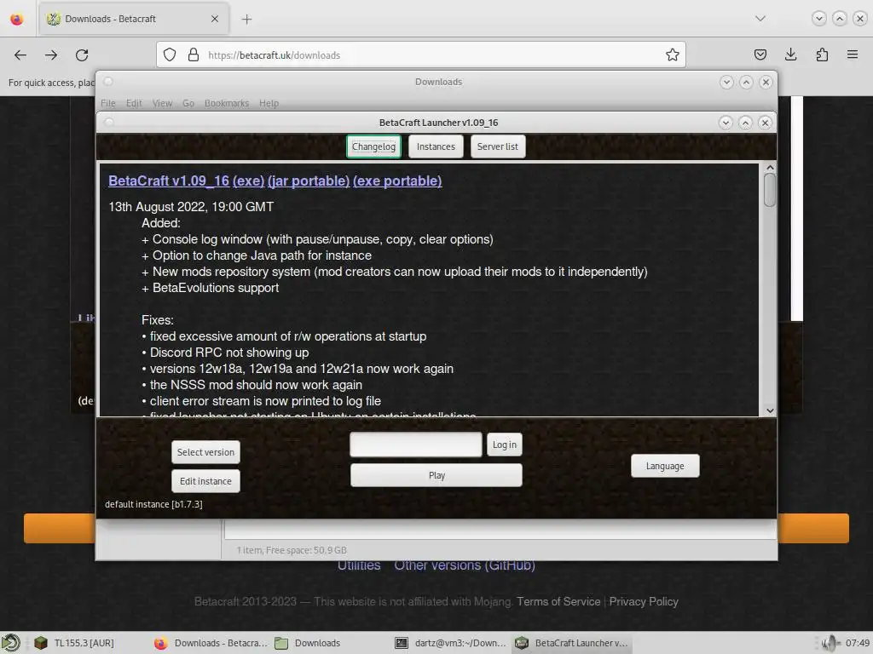Screen dimensions: 873x654
Task: Click the Edit instance button
Action: click(x=206, y=481)
